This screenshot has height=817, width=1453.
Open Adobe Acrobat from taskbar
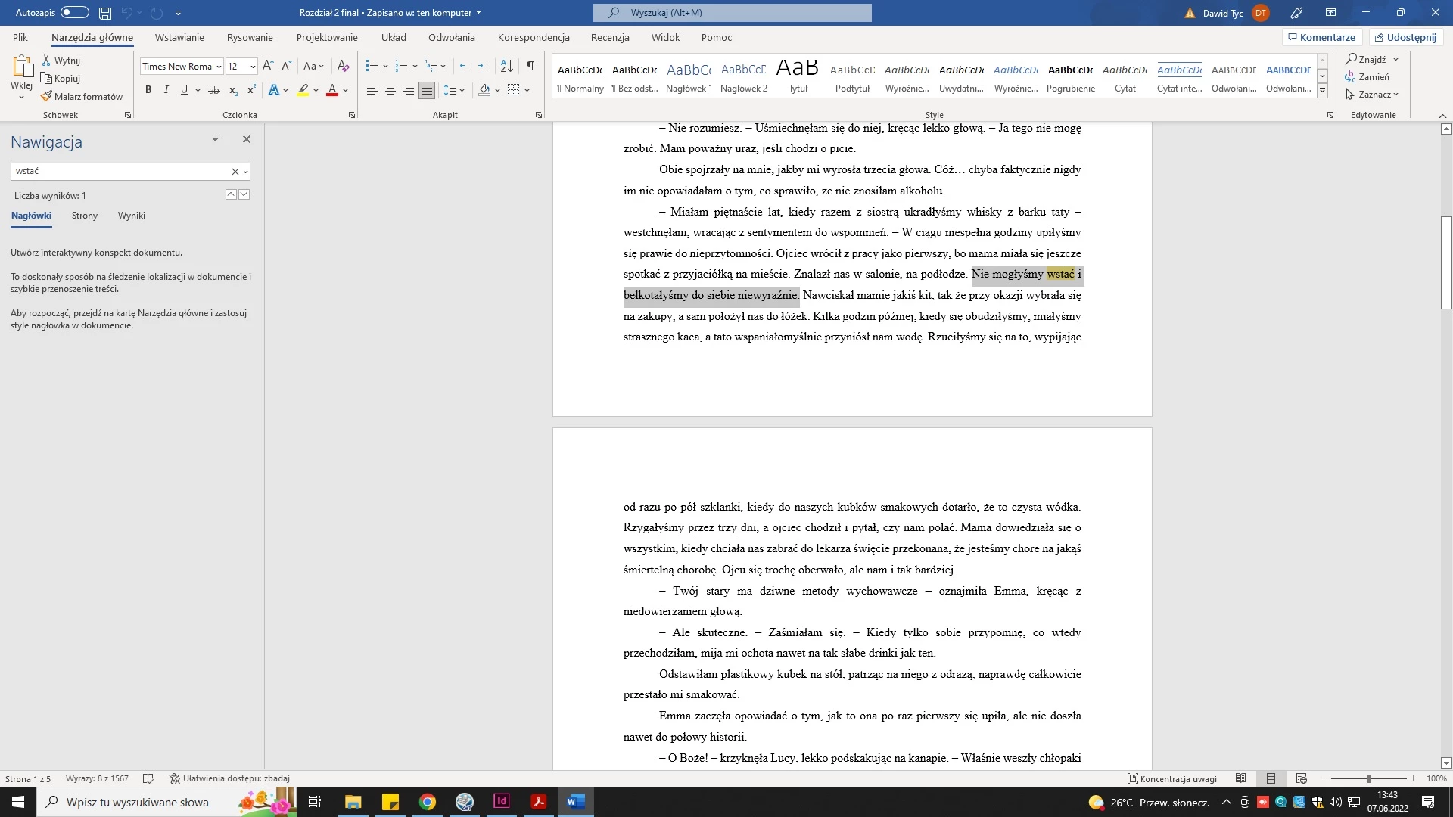pyautogui.click(x=539, y=802)
